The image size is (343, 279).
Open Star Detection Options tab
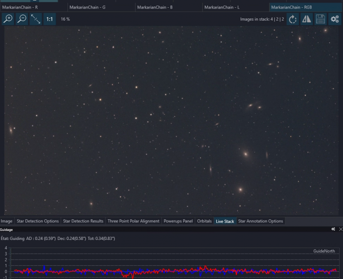(x=38, y=221)
